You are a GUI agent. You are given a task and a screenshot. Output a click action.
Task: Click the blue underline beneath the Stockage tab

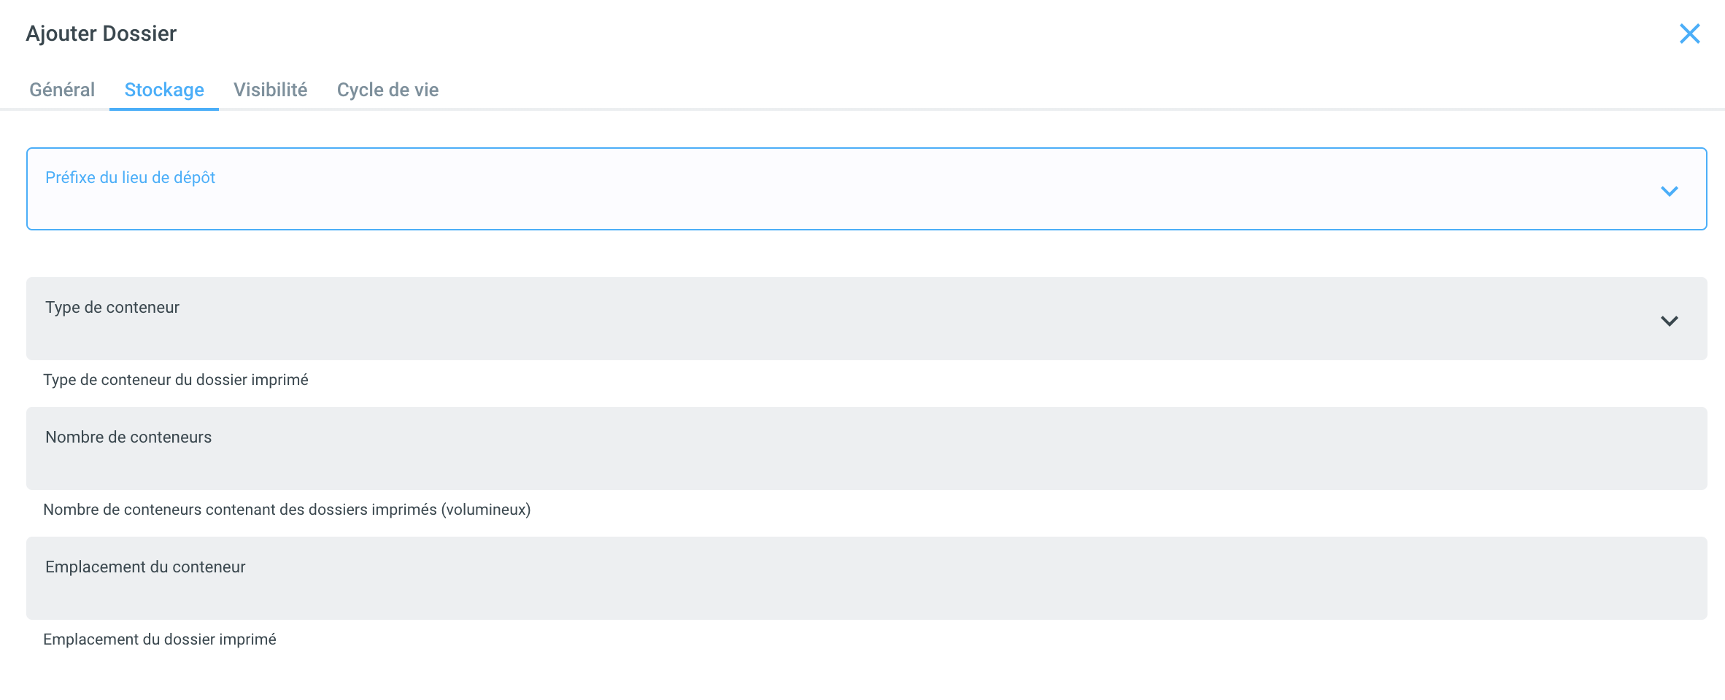tap(164, 109)
